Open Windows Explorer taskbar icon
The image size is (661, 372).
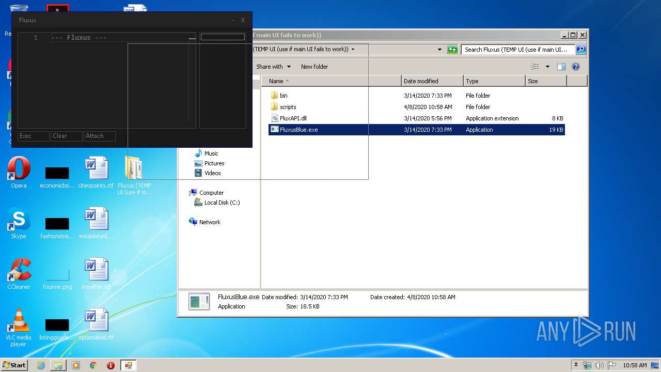pyautogui.click(x=58, y=365)
